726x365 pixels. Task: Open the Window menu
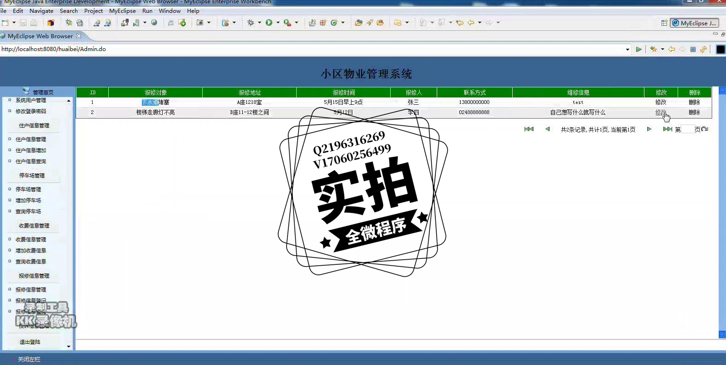tap(170, 11)
